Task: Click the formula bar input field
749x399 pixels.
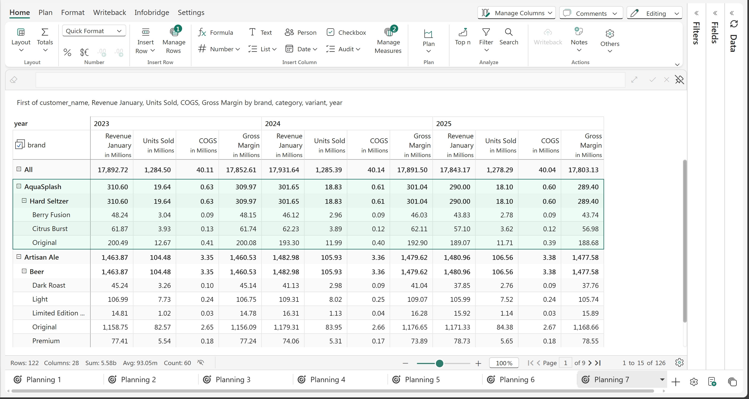Action: (330, 80)
